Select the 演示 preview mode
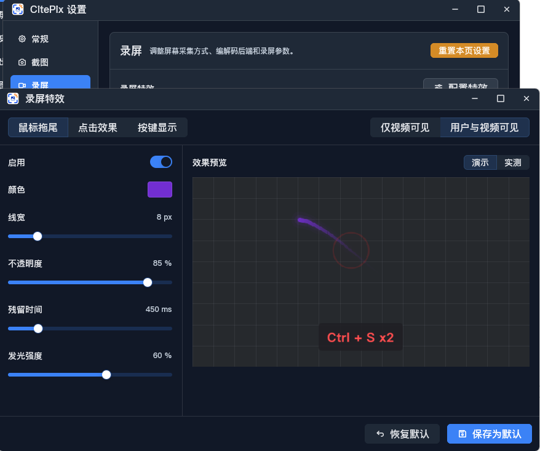The image size is (540, 451). pos(480,162)
